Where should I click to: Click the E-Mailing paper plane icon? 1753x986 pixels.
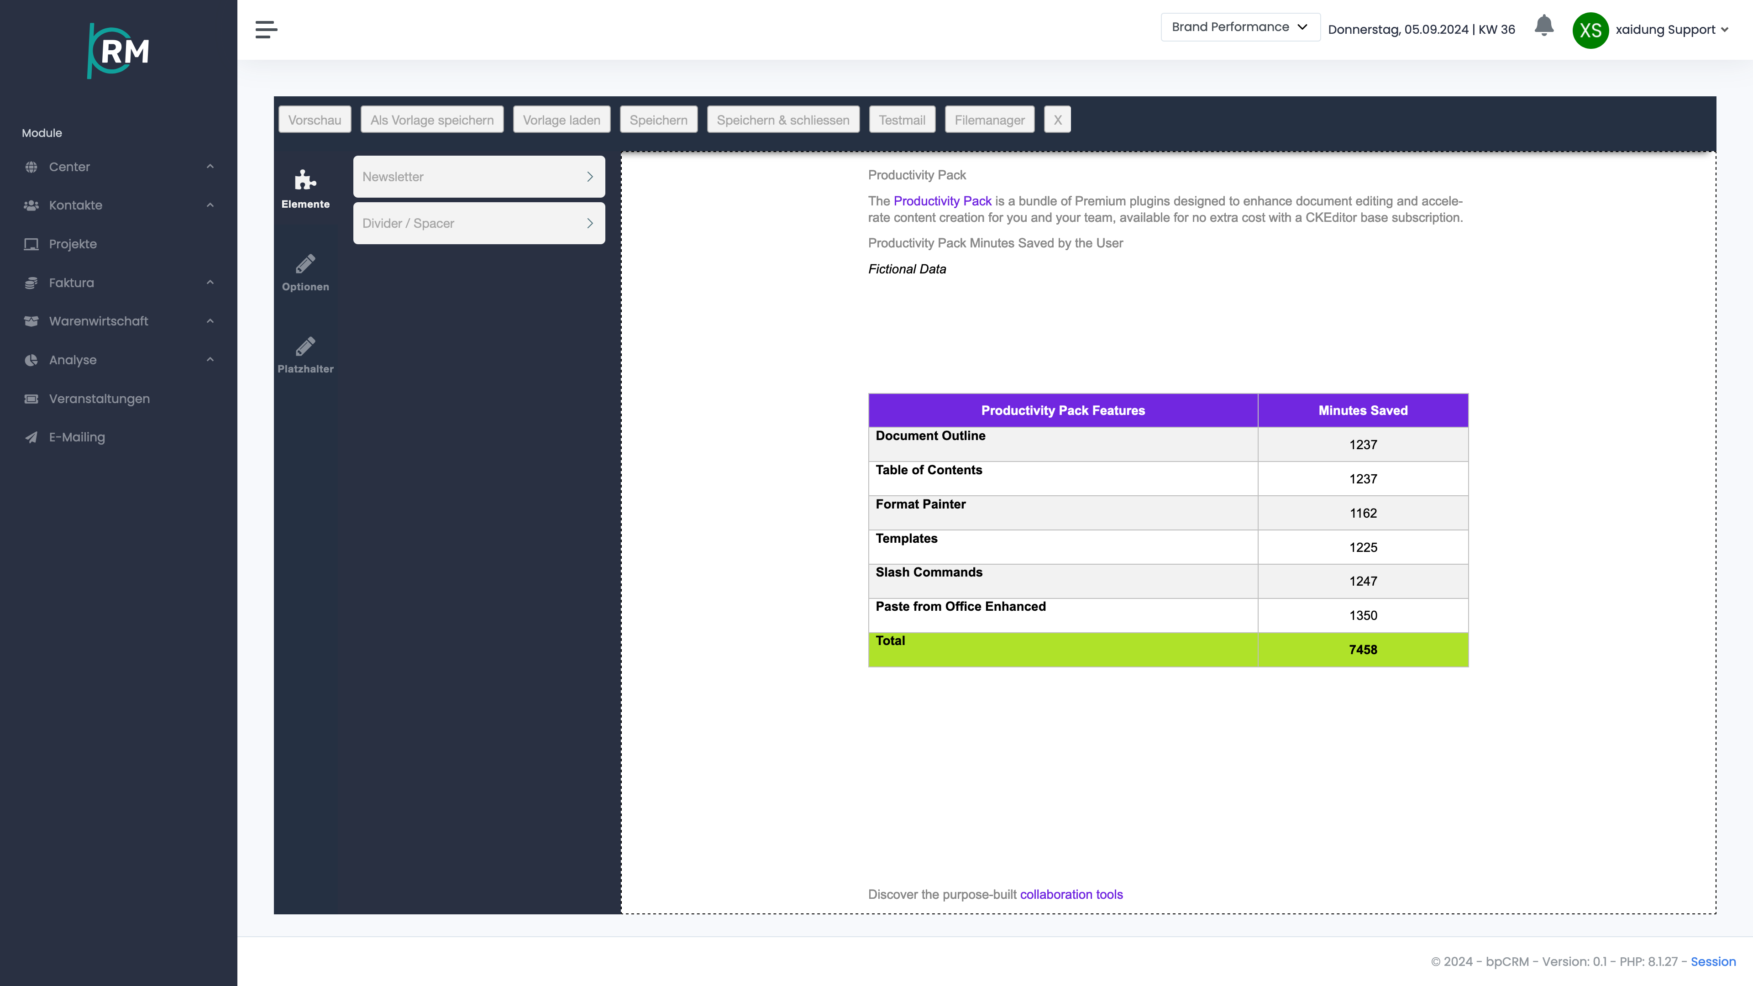click(x=31, y=438)
